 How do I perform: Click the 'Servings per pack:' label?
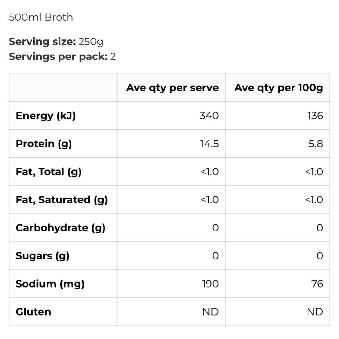58,57
